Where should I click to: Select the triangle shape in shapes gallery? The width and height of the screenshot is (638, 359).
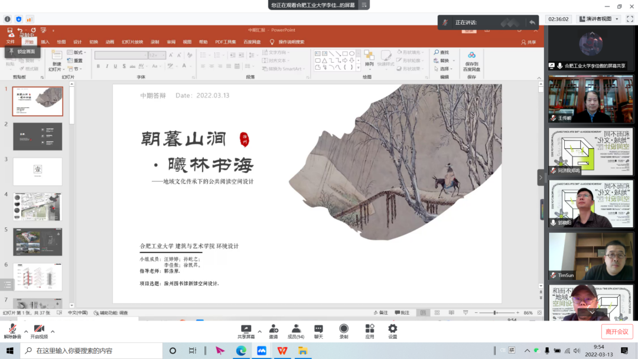click(325, 60)
